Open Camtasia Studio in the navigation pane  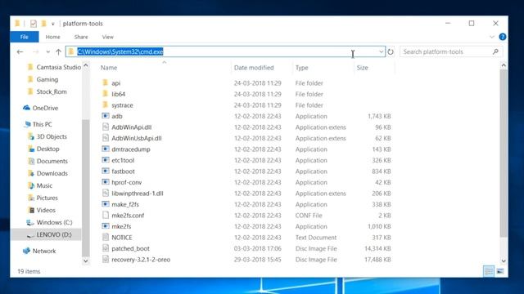58,67
